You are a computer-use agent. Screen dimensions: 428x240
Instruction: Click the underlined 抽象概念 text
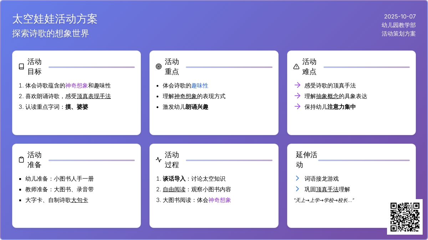(327, 96)
